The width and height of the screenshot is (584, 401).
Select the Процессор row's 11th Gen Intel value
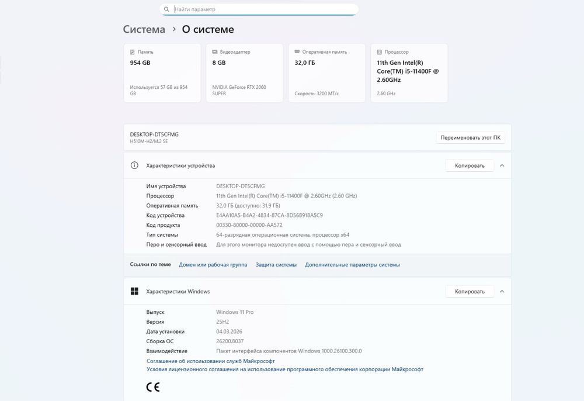pos(286,196)
